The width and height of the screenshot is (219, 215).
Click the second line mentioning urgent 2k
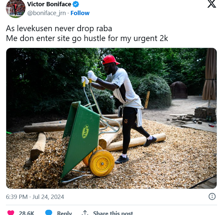coord(87,38)
